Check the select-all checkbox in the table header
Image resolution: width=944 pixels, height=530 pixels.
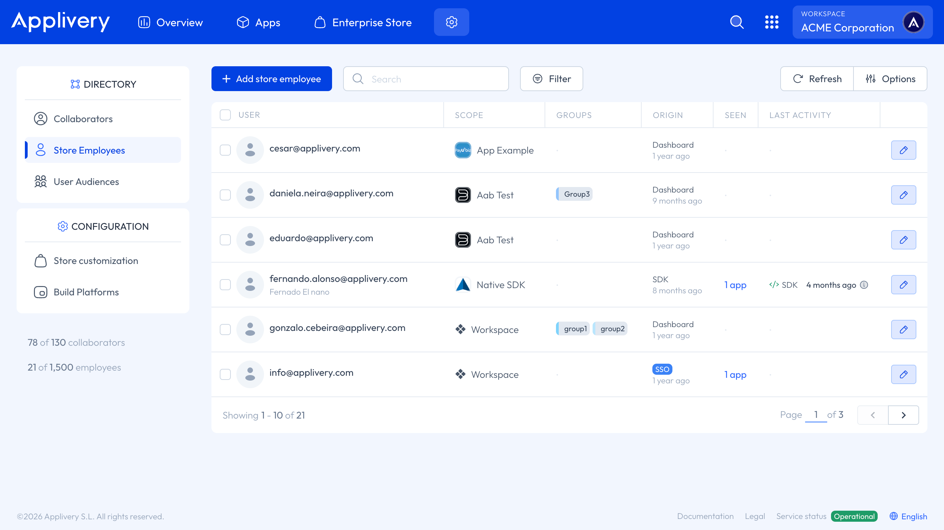coord(225,115)
